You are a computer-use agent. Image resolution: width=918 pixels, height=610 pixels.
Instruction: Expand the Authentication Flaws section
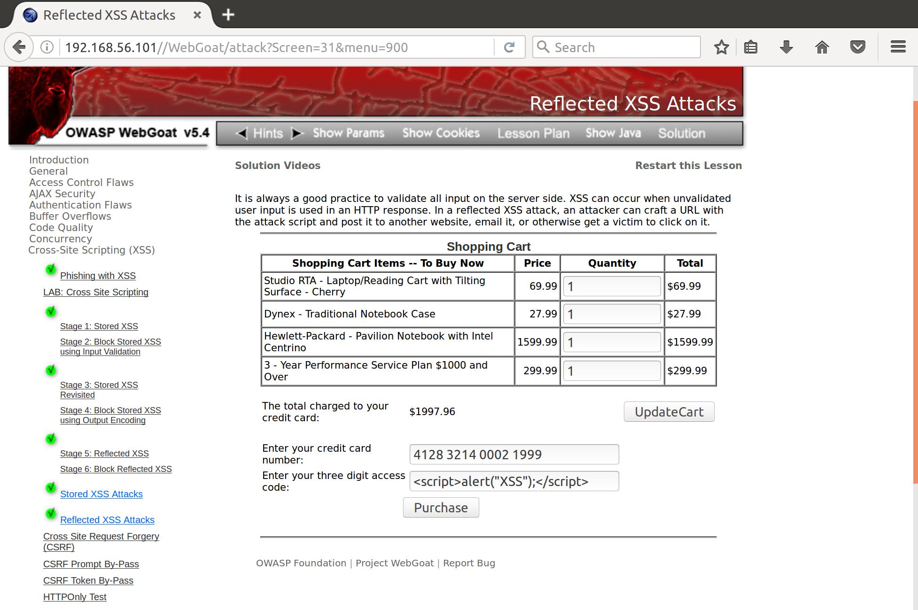coord(79,204)
